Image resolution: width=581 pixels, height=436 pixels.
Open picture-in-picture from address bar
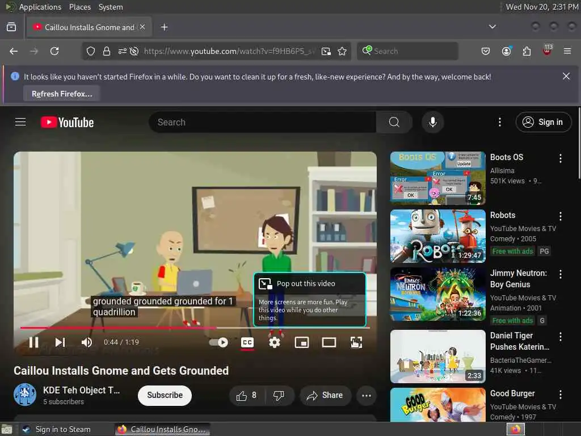coord(326,51)
